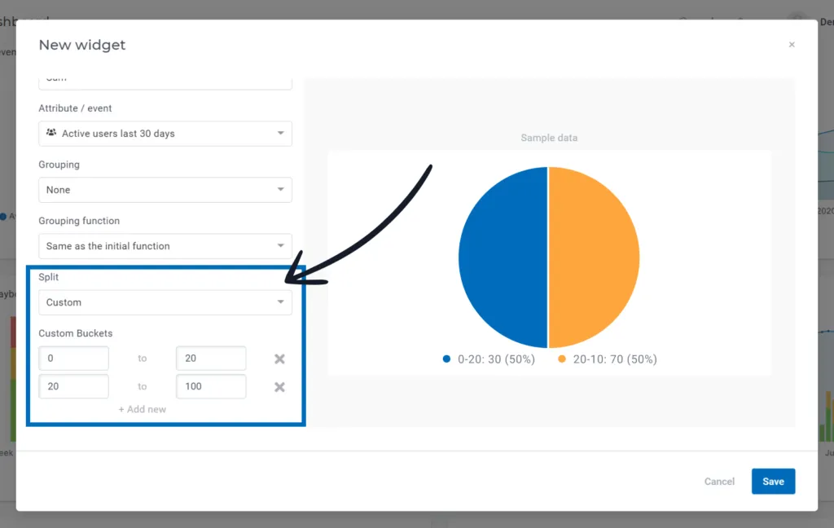Save the new widget
The height and width of the screenshot is (528, 834).
click(774, 482)
